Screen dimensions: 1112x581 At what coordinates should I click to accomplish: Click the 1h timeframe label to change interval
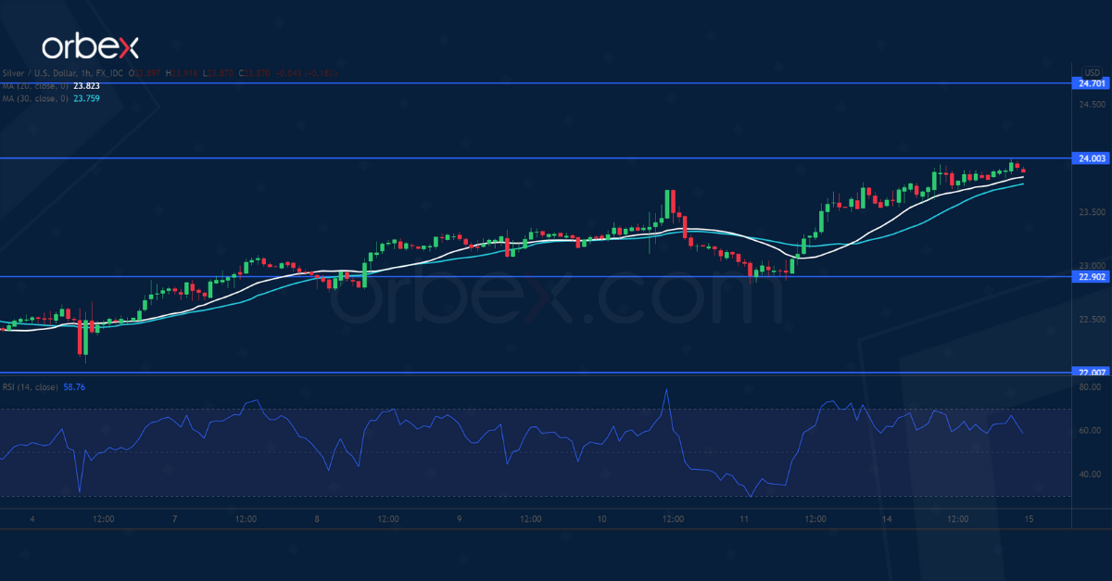tap(84, 72)
